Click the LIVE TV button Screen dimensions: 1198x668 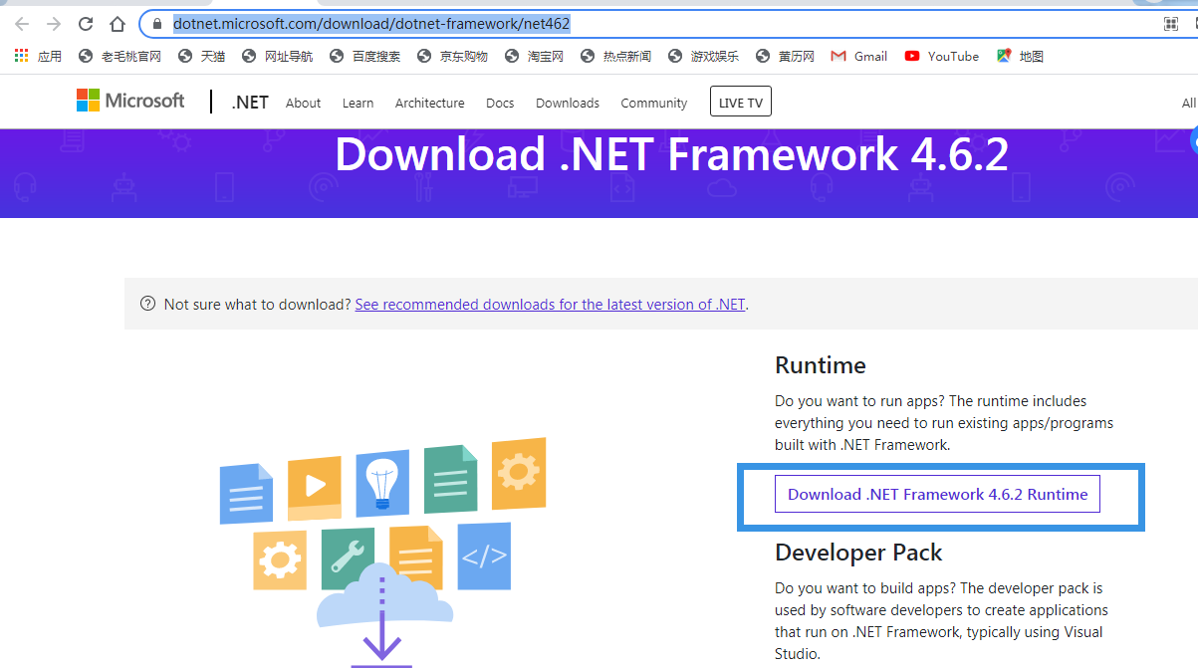[x=741, y=103]
